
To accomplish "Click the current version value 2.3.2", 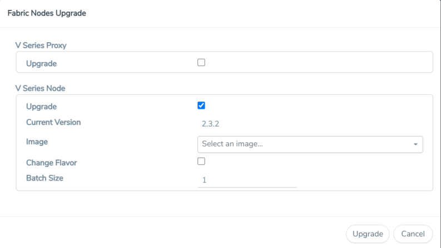I will [210, 124].
